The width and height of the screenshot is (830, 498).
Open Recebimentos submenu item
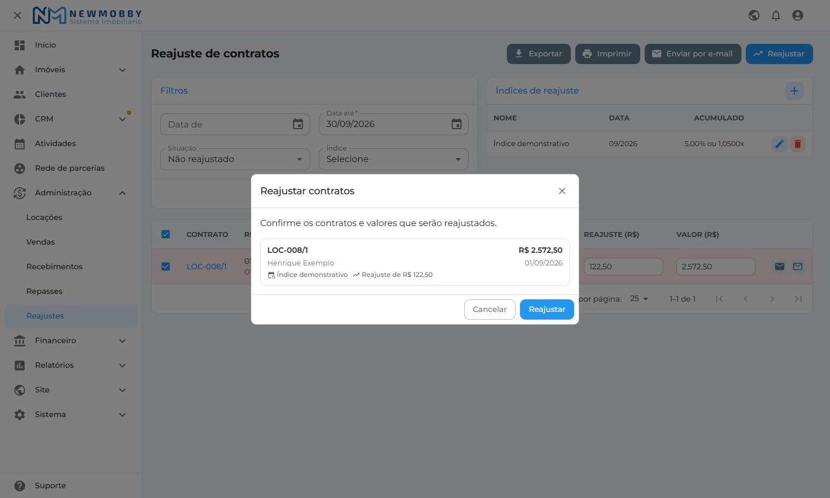tap(71, 267)
